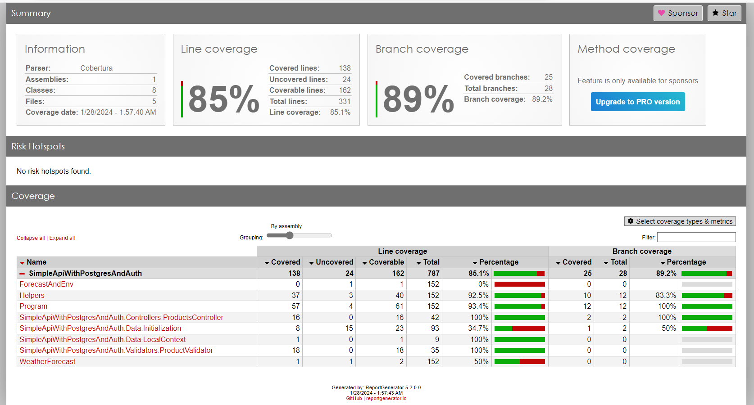Click the Star button in header

724,13
